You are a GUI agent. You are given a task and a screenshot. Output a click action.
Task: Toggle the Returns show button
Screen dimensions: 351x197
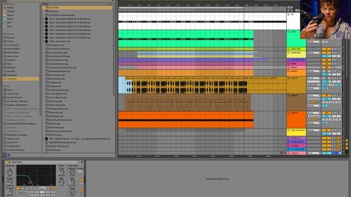tap(347, 144)
